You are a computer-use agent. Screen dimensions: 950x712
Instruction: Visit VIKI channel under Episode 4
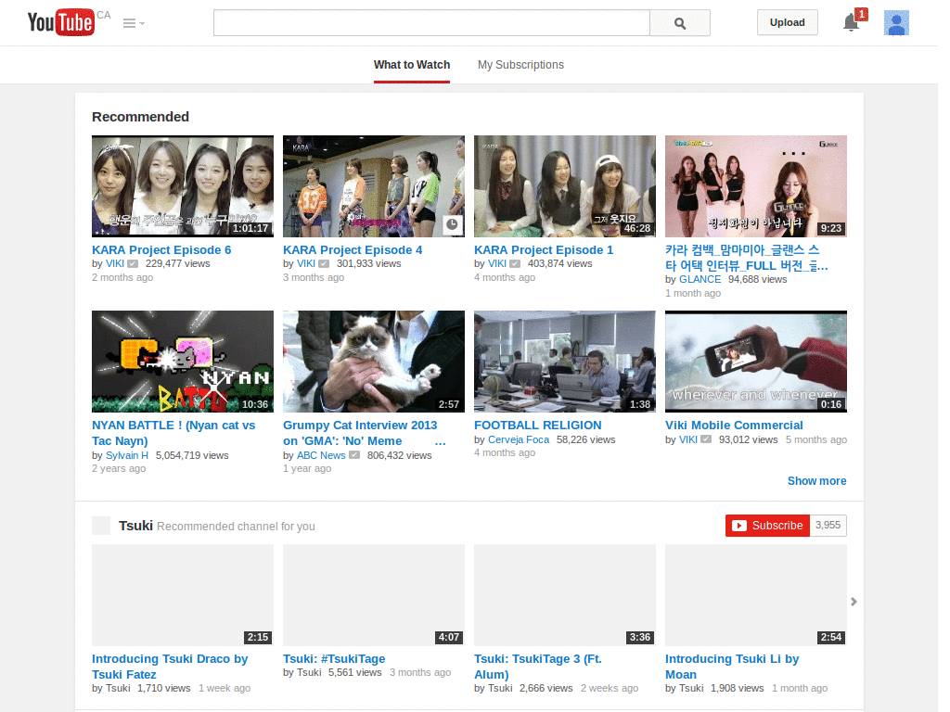point(306,264)
